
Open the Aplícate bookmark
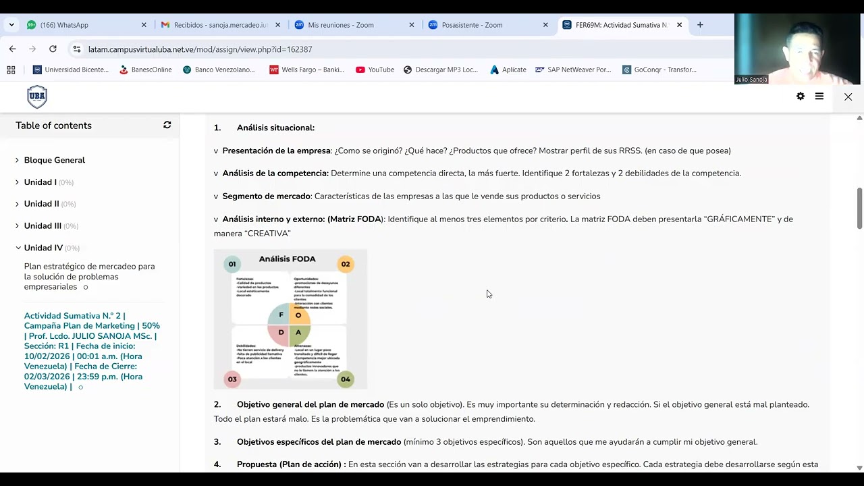tap(508, 70)
